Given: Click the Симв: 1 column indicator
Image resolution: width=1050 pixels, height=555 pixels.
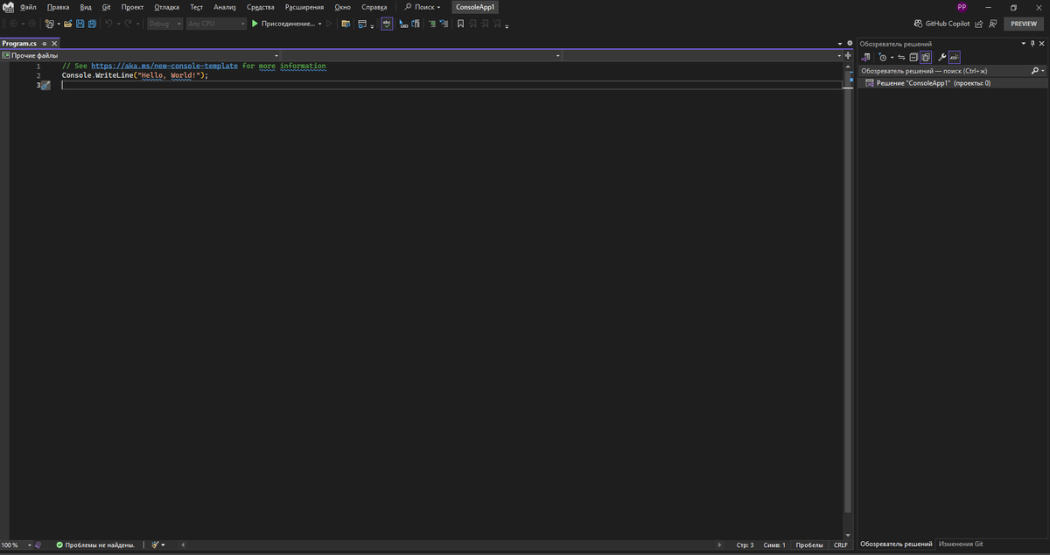Looking at the screenshot, I should click(x=774, y=544).
